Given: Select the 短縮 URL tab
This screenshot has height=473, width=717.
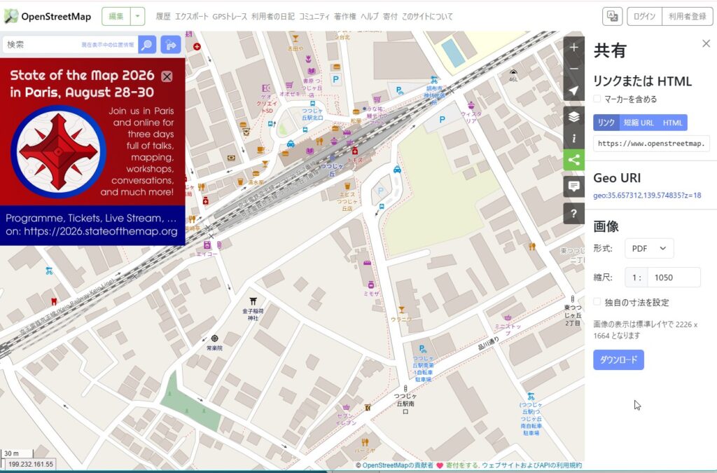Looking at the screenshot, I should (639, 123).
